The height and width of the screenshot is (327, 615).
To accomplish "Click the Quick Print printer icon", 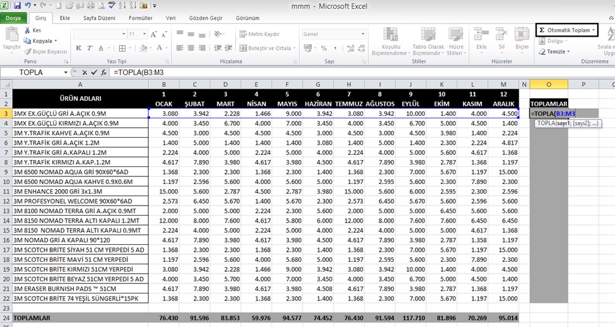I will [x=90, y=6].
